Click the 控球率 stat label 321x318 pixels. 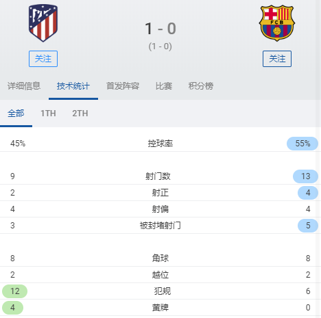coord(160,144)
